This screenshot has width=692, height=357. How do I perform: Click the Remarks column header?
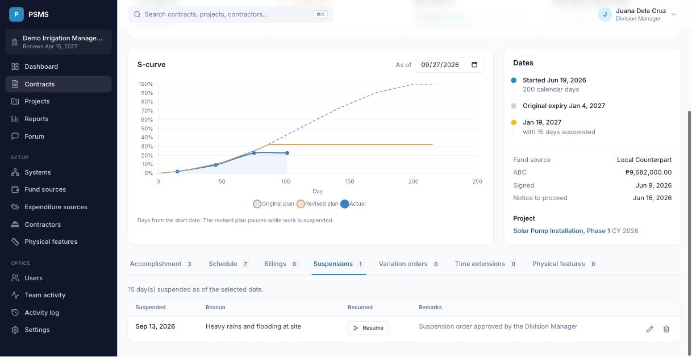[430, 308]
